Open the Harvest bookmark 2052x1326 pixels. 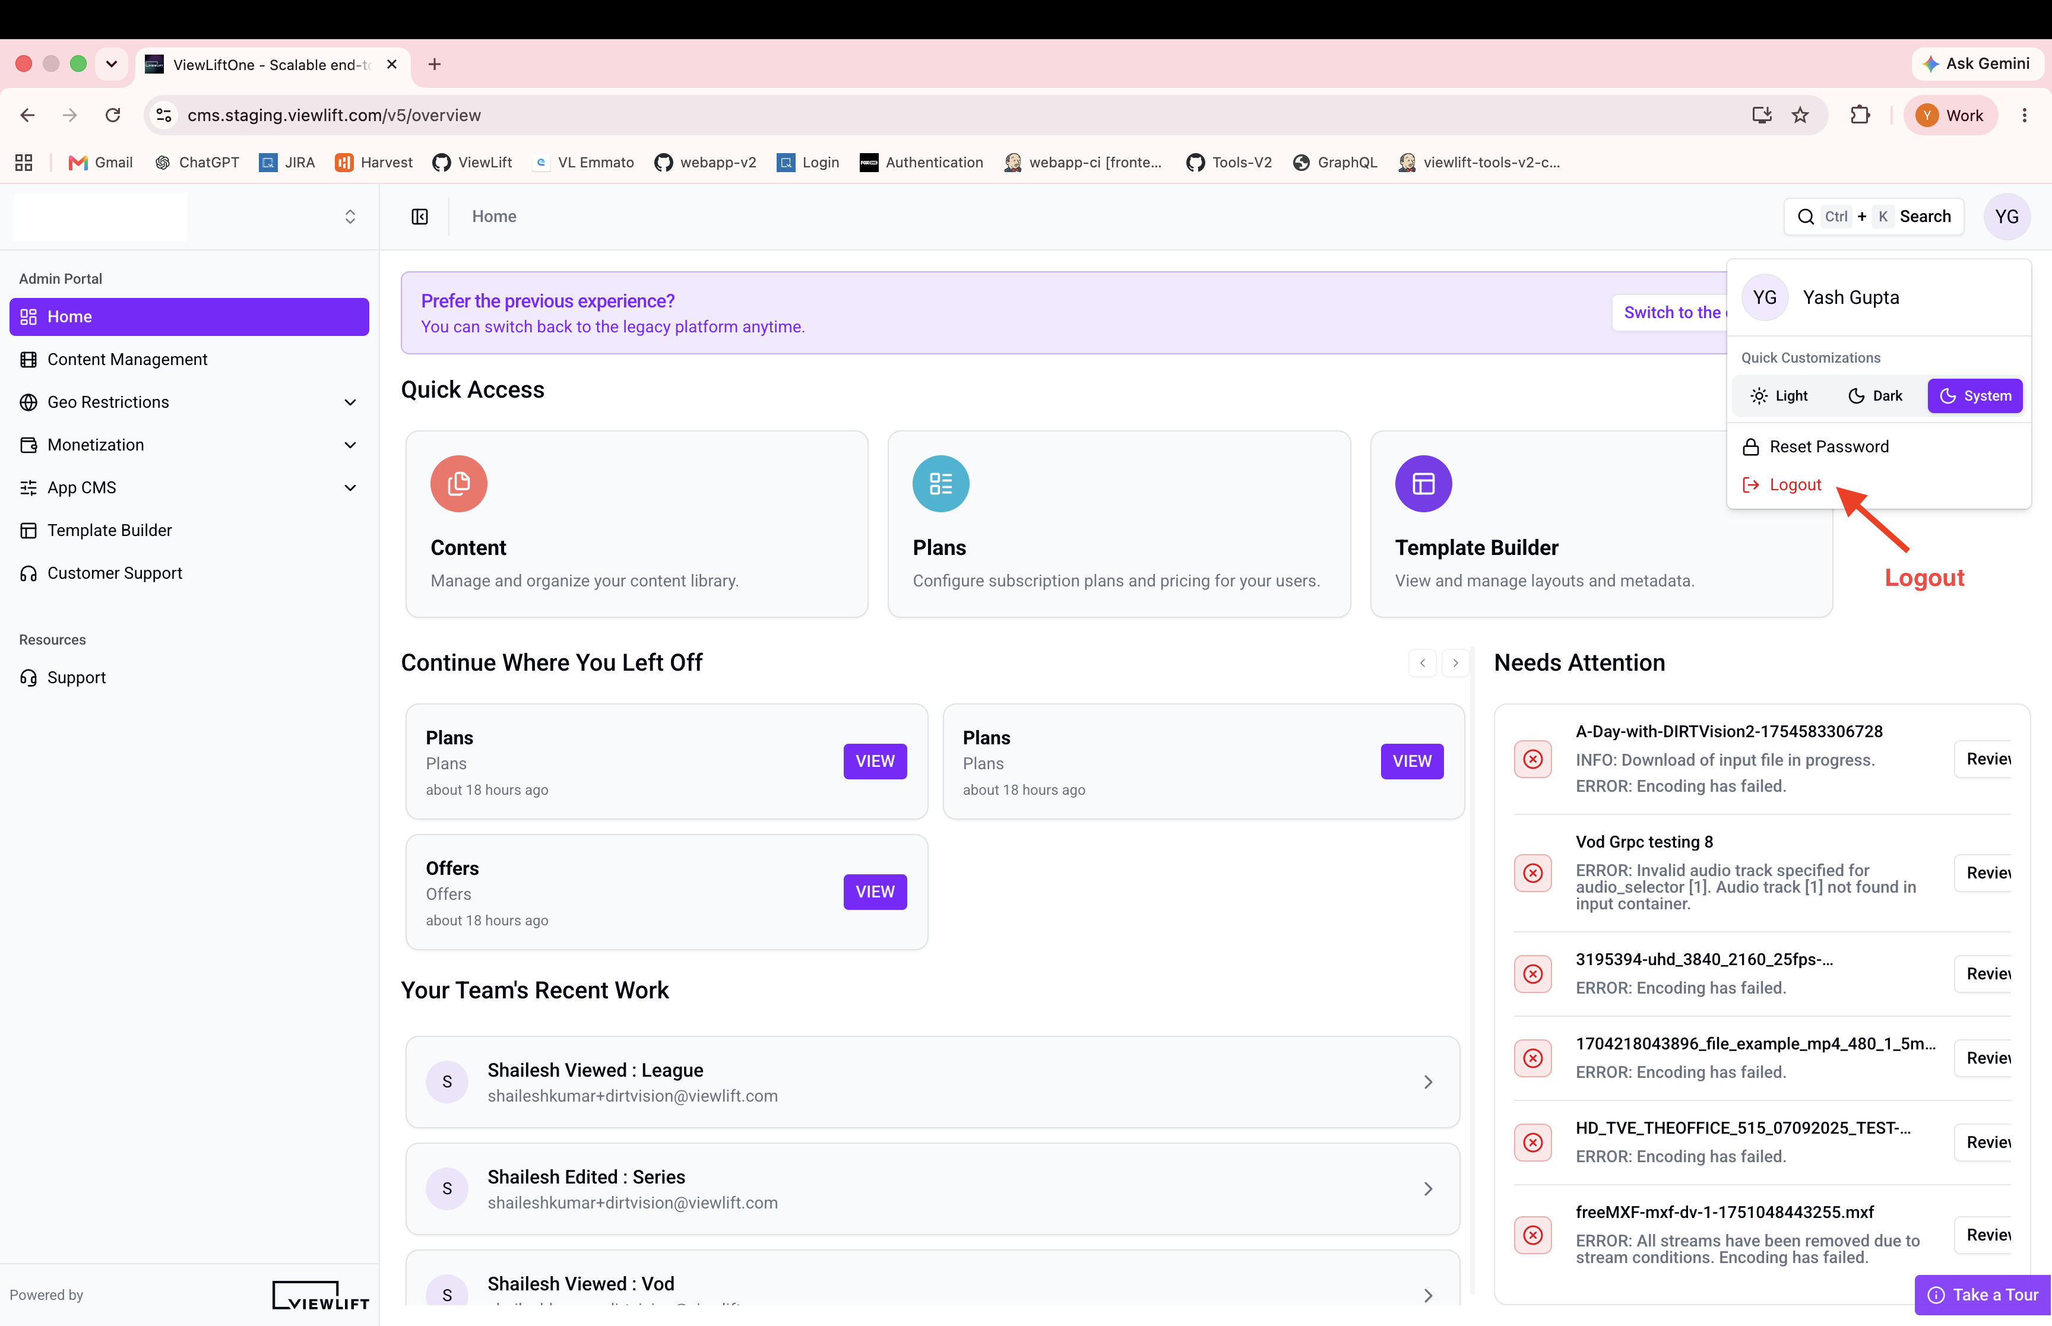click(x=373, y=163)
